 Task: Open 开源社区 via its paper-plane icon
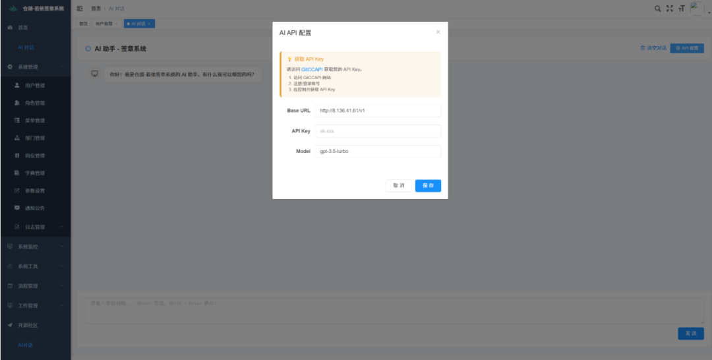click(x=10, y=325)
